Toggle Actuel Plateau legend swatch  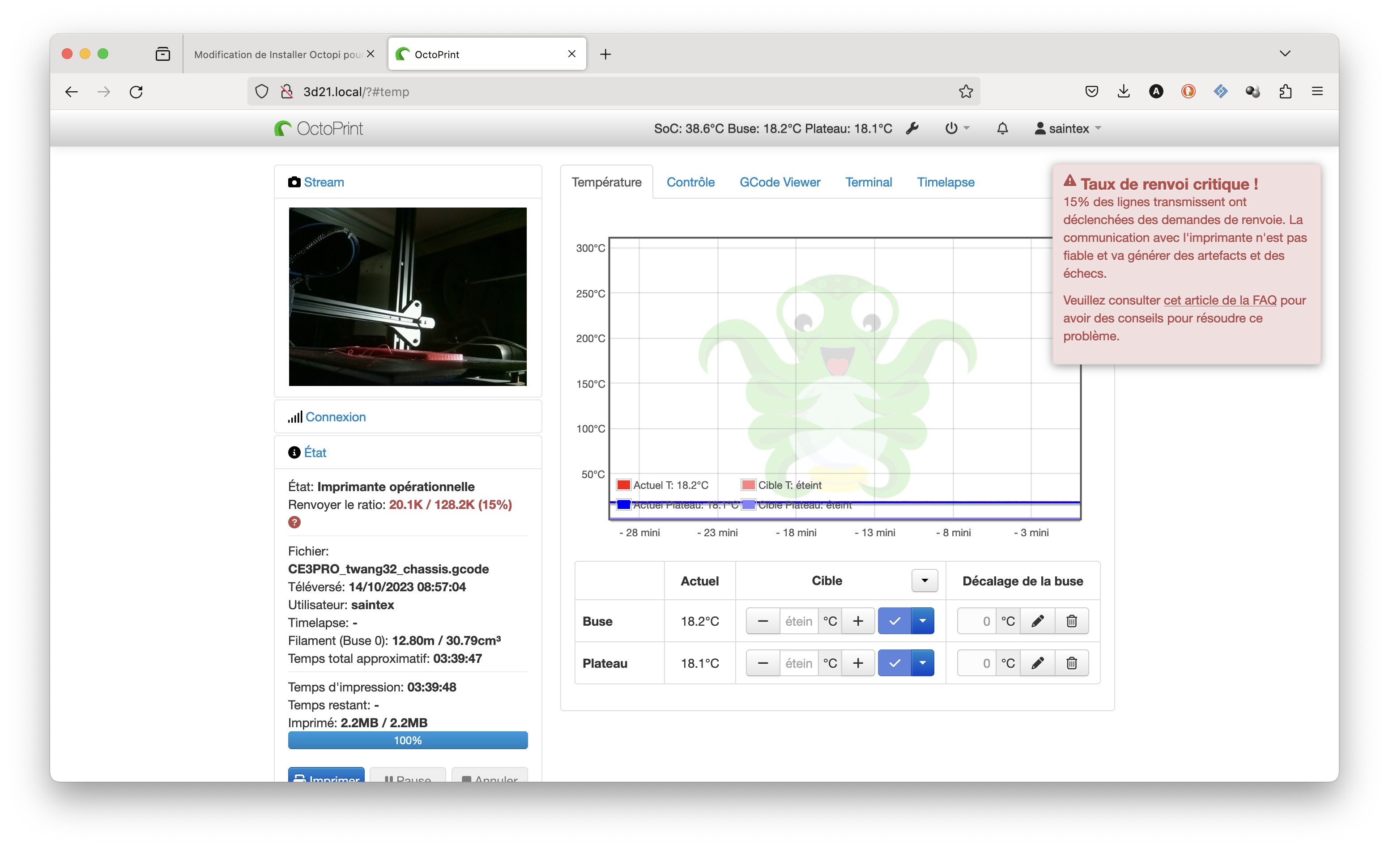pyautogui.click(x=623, y=505)
